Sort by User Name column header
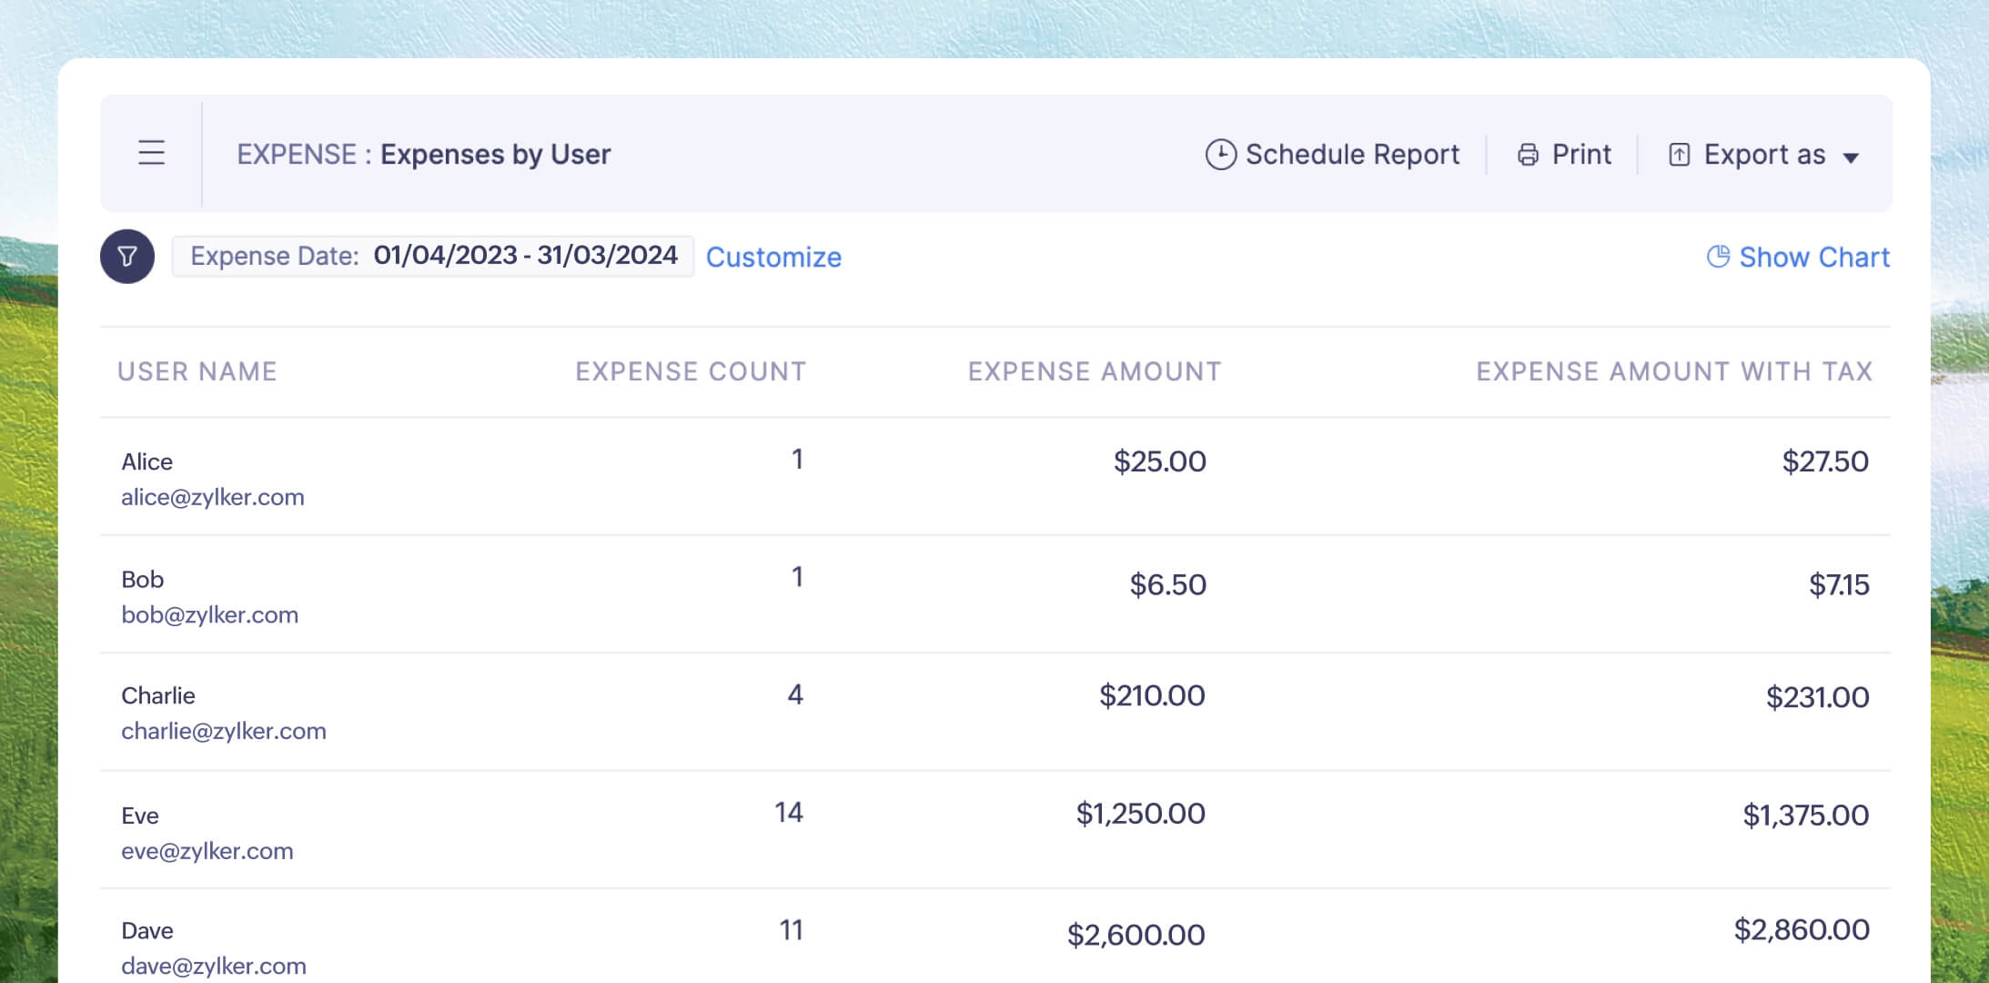1989x983 pixels. point(197,371)
